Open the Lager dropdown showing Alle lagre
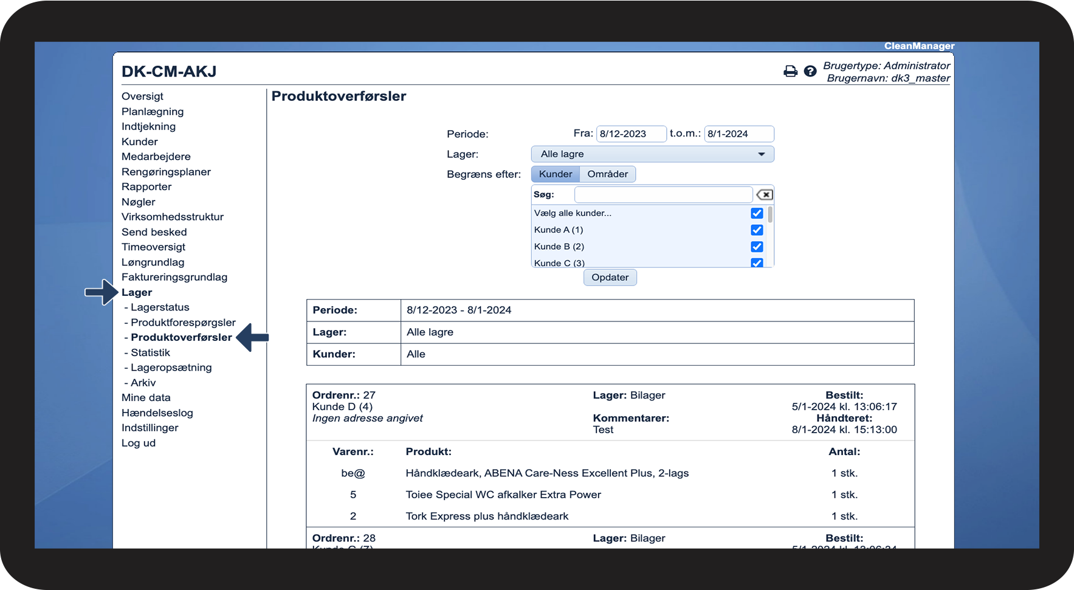The image size is (1074, 590). tap(652, 154)
